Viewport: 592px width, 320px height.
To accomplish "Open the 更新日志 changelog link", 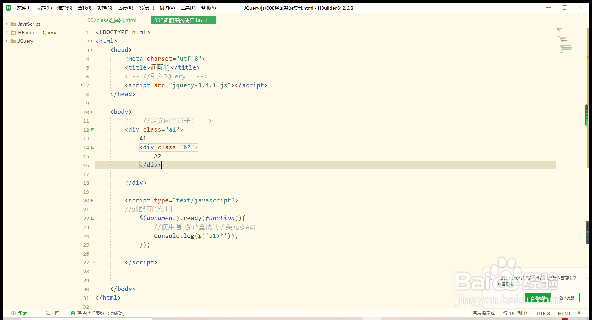I will pos(514,284).
